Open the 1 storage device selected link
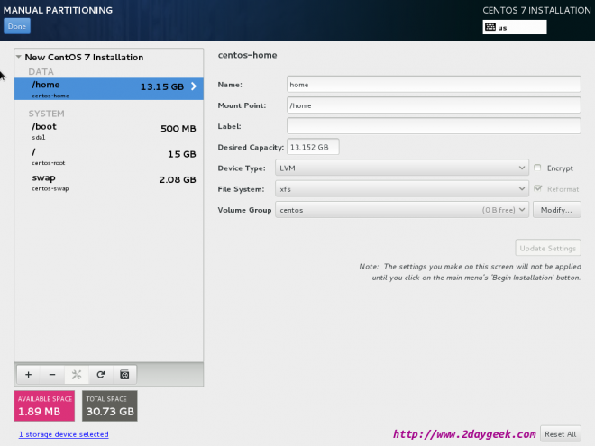The height and width of the screenshot is (446, 595). 62,434
